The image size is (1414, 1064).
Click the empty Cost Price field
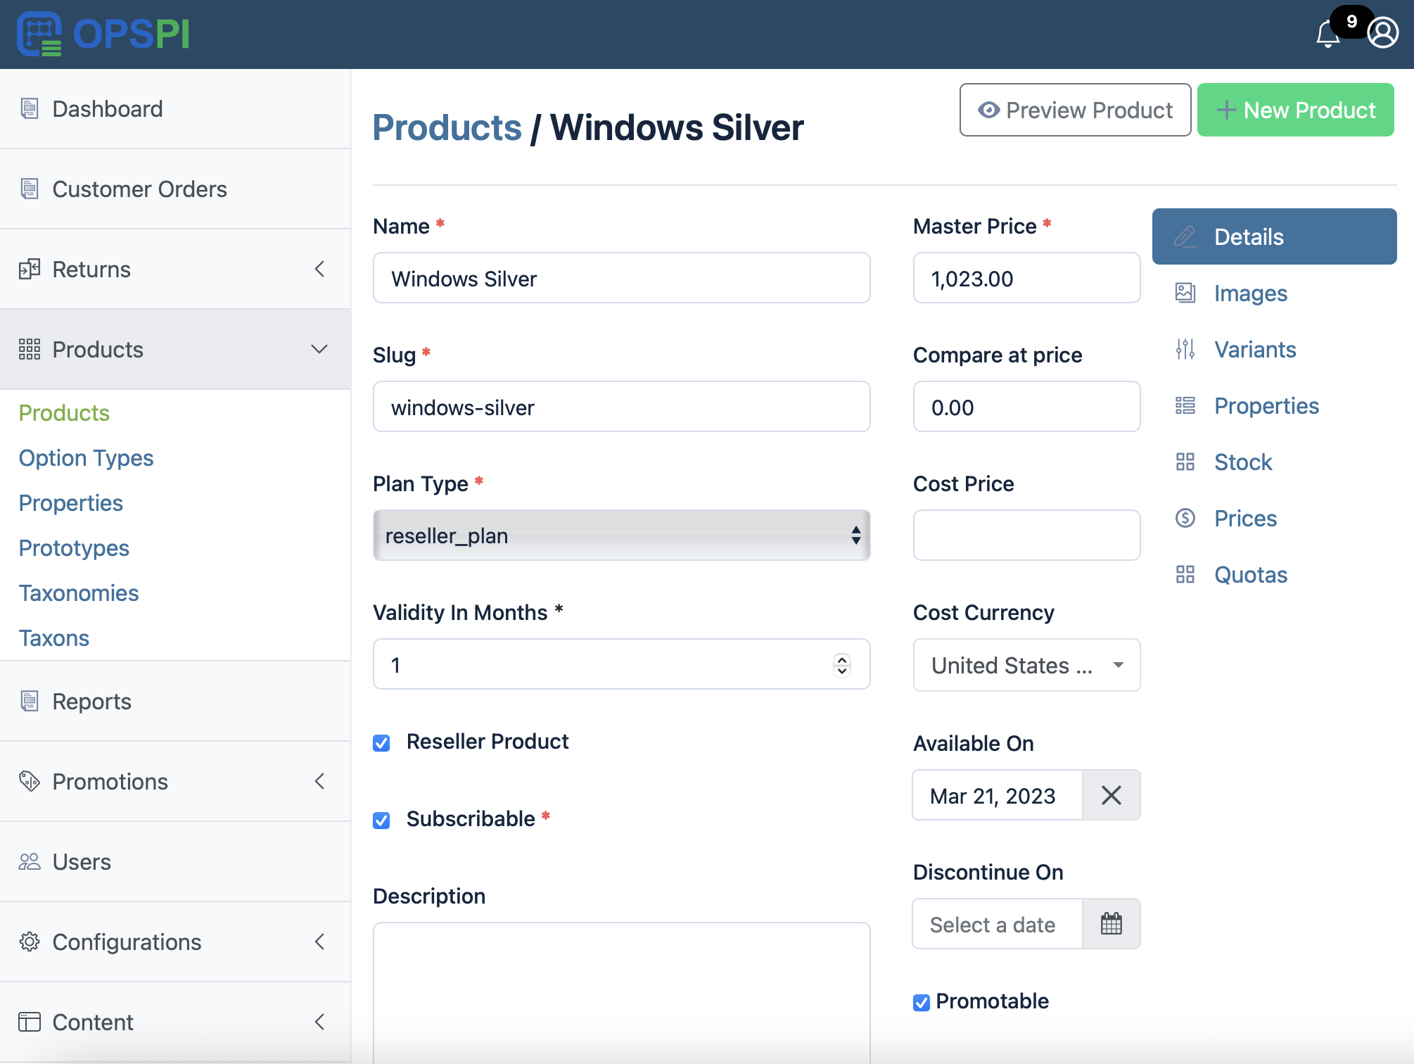click(1027, 536)
